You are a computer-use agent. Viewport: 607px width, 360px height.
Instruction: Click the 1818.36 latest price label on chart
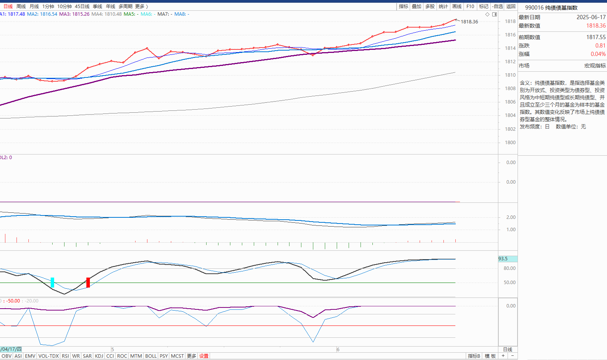469,22
